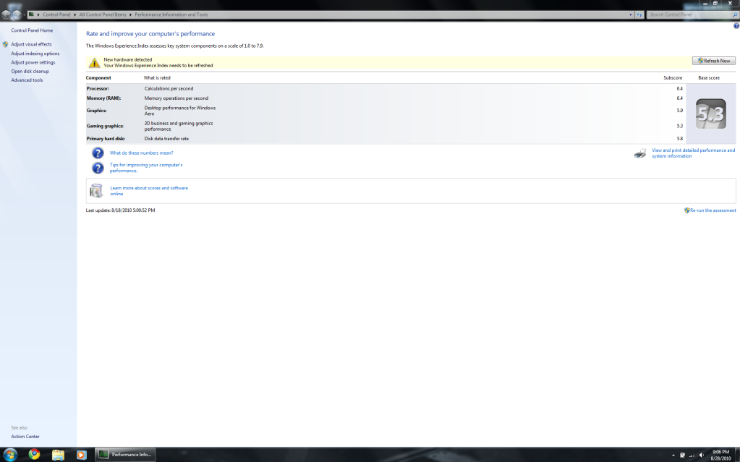740x462 pixels.
Task: Click help icon beside 'What do these numbers mean?'
Action: coord(98,153)
